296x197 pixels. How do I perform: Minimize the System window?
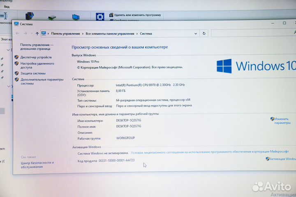pyautogui.click(x=273, y=23)
